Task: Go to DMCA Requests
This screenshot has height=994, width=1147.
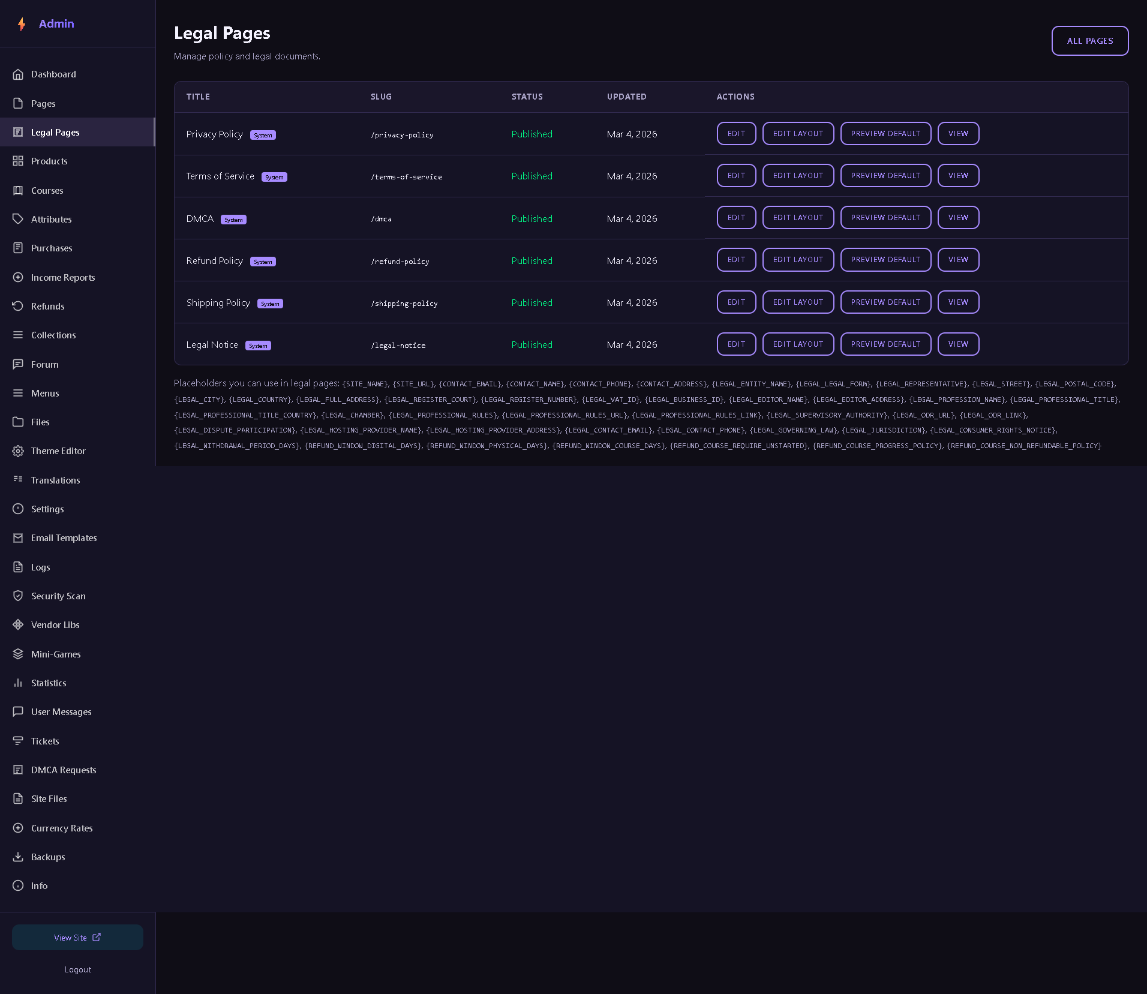Action: (x=77, y=770)
